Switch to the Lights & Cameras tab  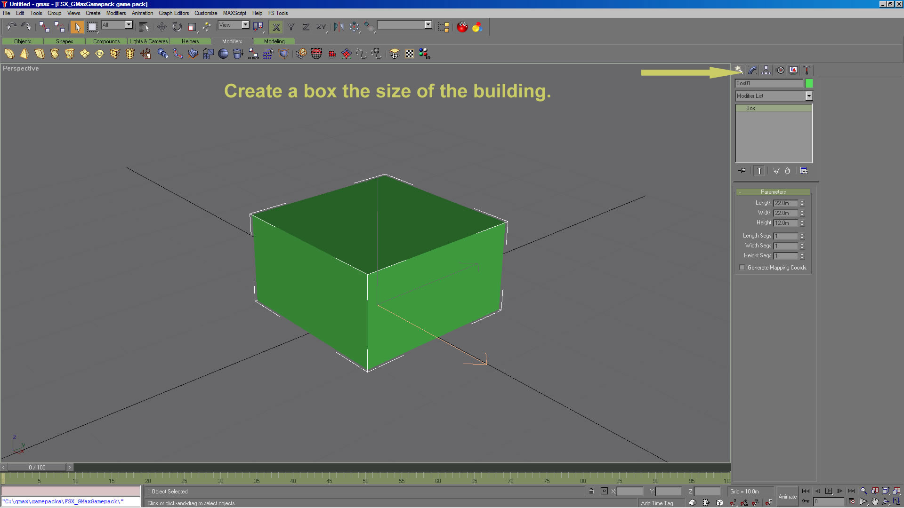[148, 41]
